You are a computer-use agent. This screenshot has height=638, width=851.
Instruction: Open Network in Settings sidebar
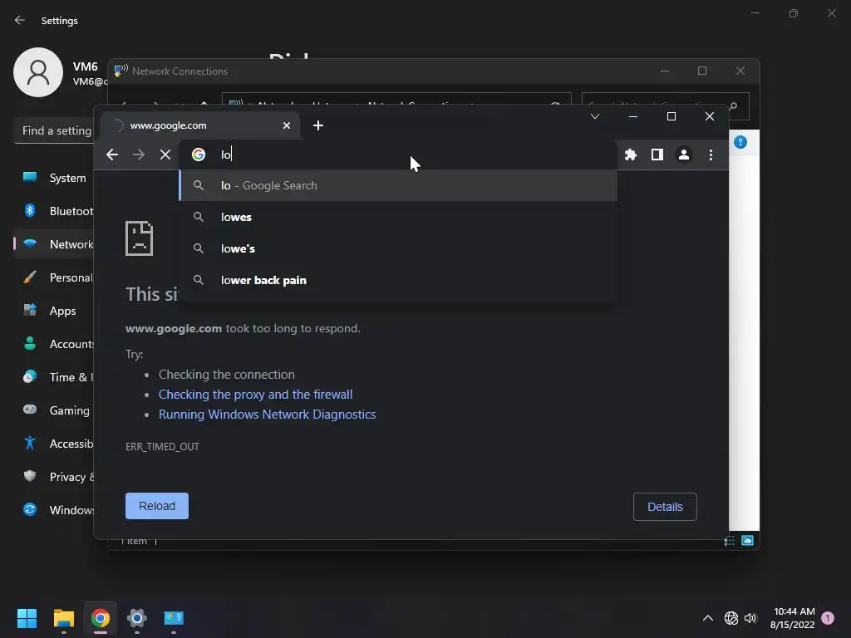[x=54, y=244]
